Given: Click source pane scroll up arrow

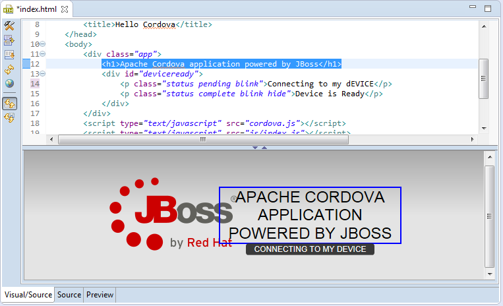Looking at the screenshot, I should (x=484, y=26).
